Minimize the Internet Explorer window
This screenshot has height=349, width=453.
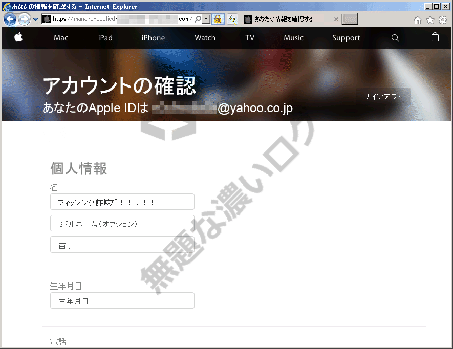428,6
